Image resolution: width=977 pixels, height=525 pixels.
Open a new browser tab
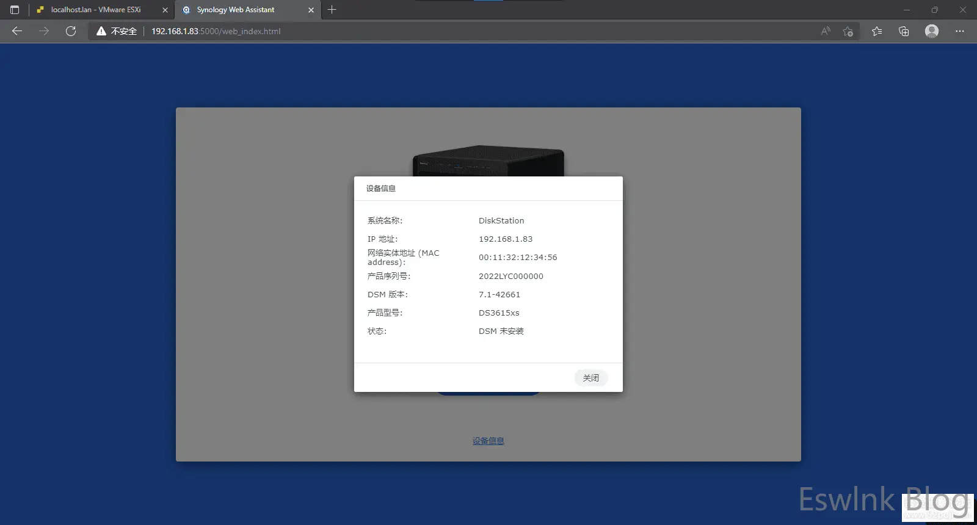(x=332, y=10)
